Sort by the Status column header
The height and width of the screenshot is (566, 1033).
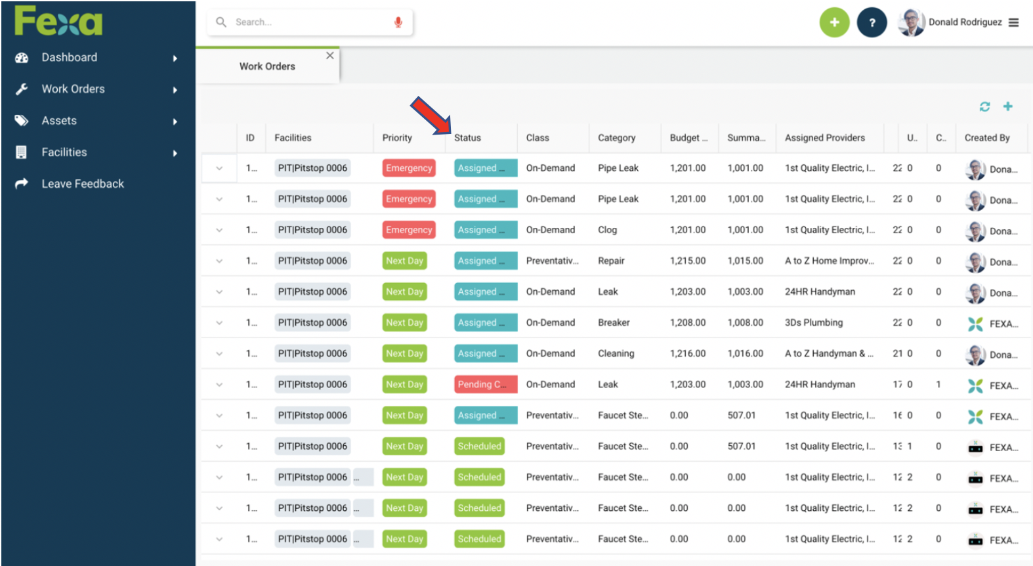pos(467,138)
